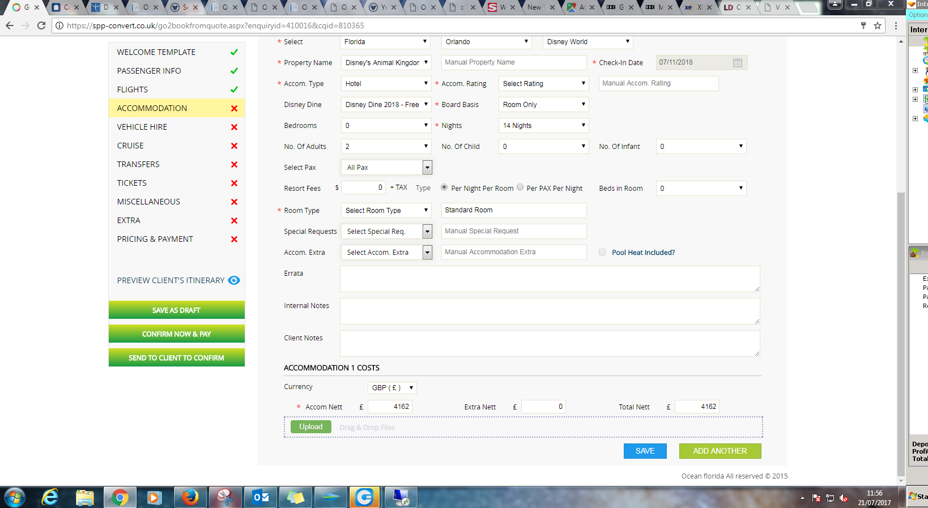Open Firefox from the taskbar
Screen dimensions: 928x508
pos(190,498)
